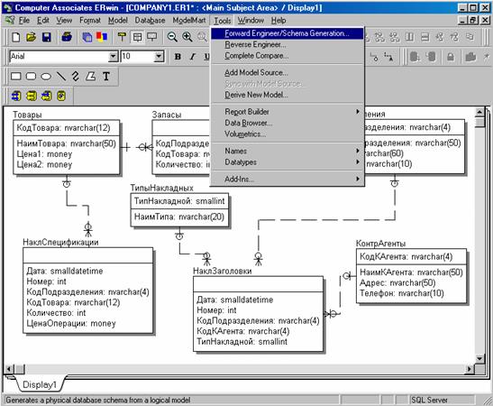The image size is (493, 406).
Task: Choose Forward Engineer/Schema Generation
Action: point(288,33)
